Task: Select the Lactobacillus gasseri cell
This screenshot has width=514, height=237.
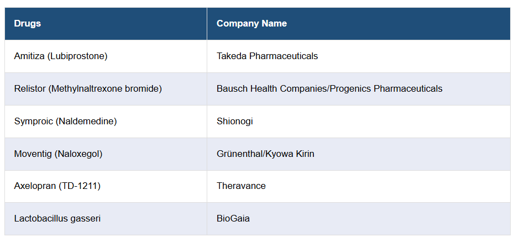Action: pos(57,219)
